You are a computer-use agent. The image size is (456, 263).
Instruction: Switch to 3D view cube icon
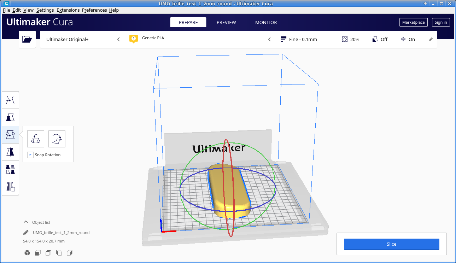click(x=27, y=253)
